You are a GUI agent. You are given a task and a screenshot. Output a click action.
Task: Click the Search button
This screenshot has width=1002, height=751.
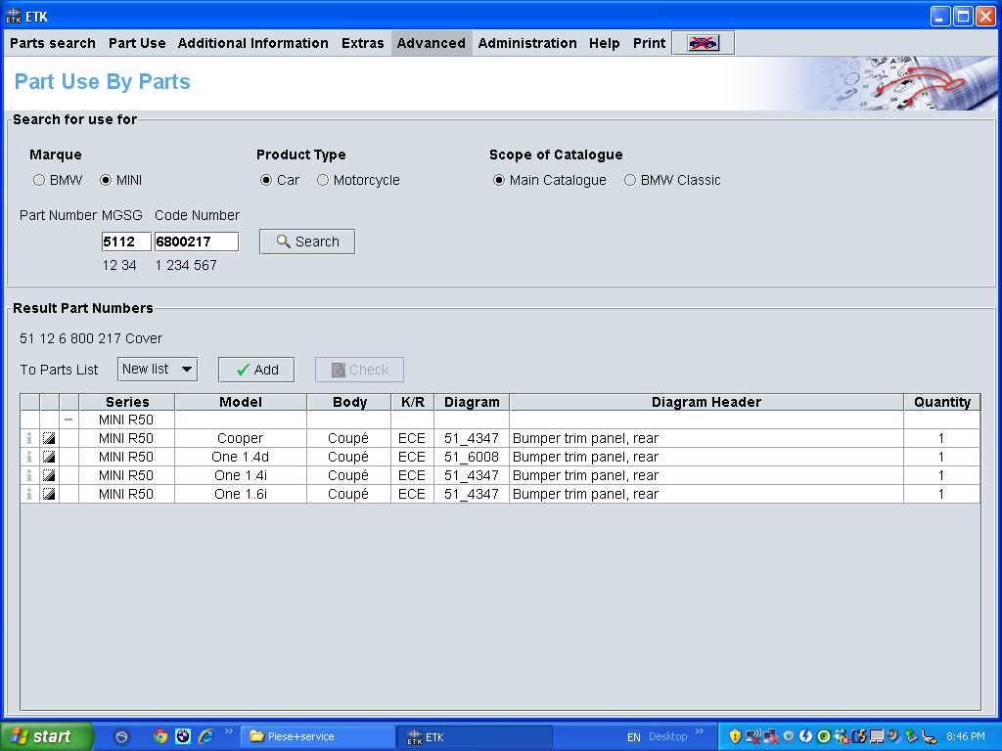click(x=307, y=242)
